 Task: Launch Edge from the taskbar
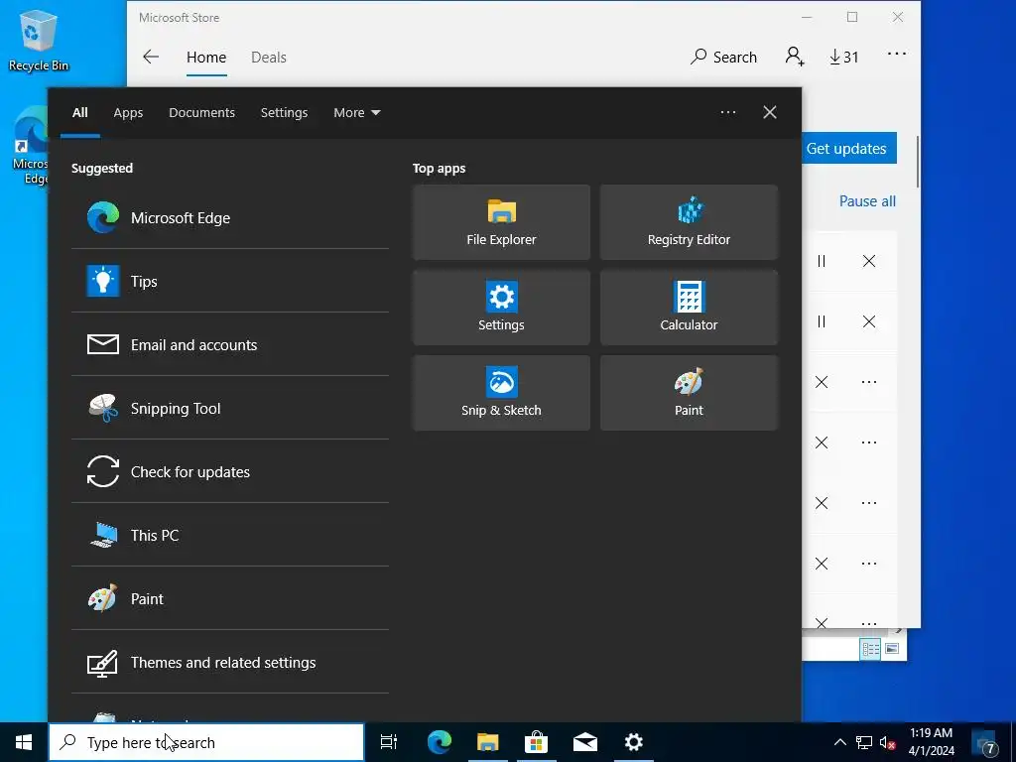click(x=440, y=742)
